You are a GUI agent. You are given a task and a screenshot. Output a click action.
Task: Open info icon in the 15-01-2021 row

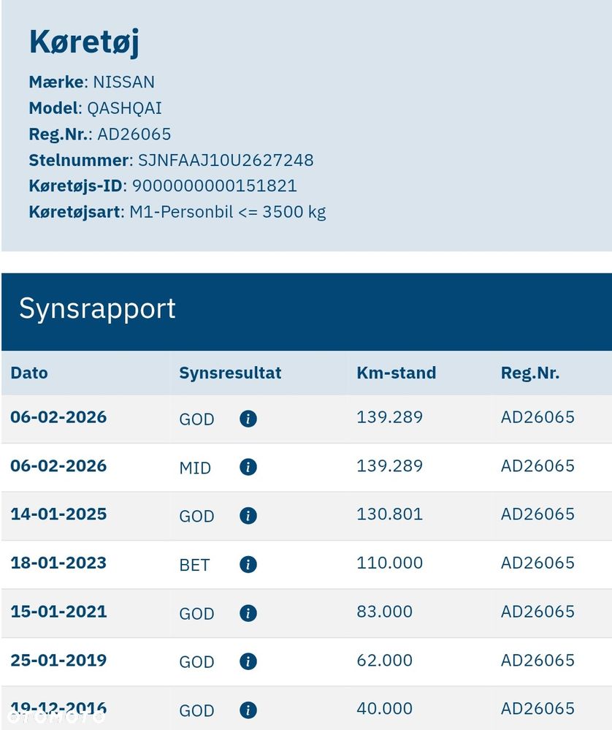[248, 613]
